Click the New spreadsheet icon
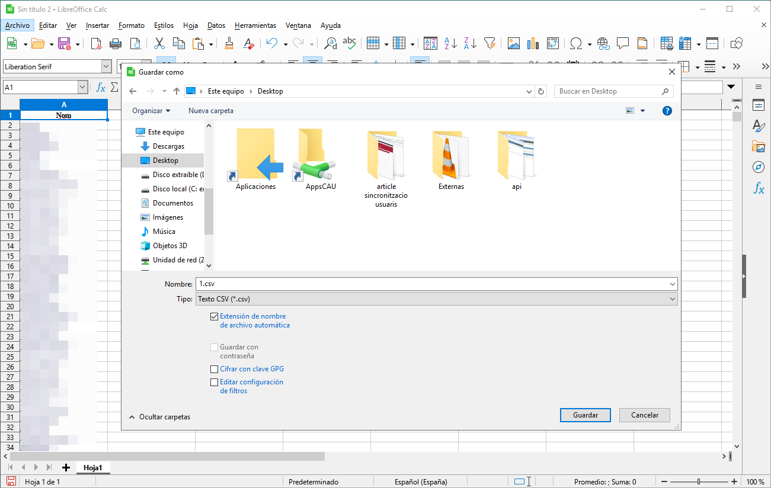 (11, 43)
